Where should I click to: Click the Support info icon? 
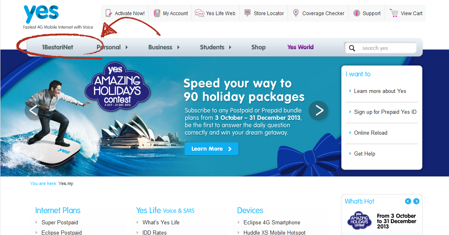click(357, 13)
